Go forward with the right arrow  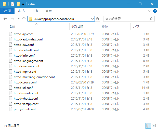tap(12, 19)
